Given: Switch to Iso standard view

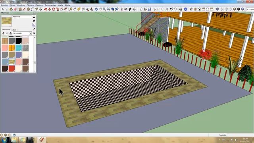Looking at the screenshot, I should 191,9.
